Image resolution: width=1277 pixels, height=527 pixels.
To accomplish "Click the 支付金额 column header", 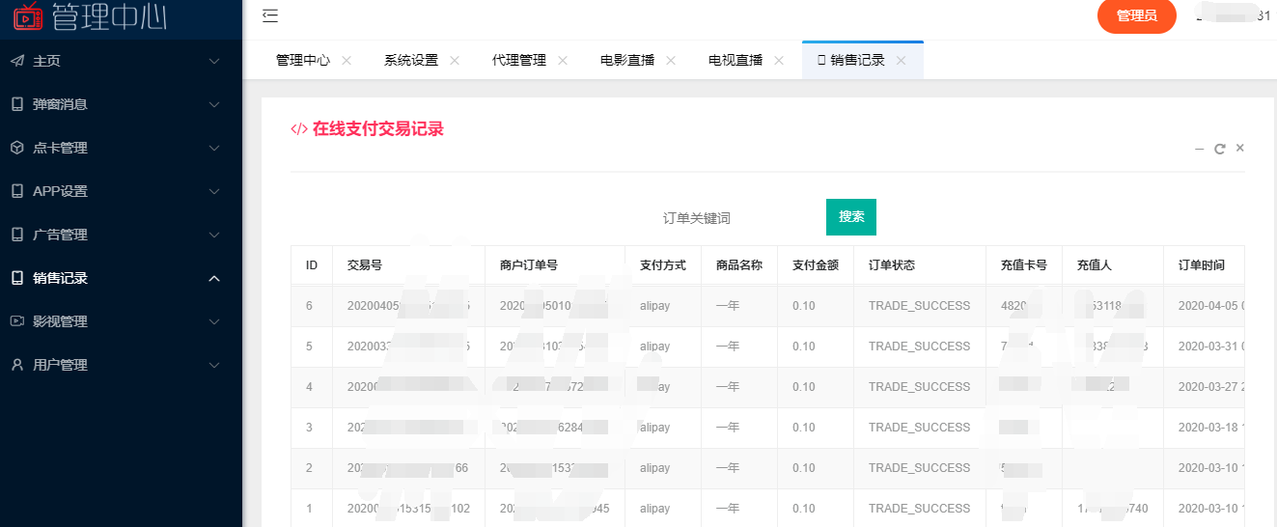I will [815, 265].
